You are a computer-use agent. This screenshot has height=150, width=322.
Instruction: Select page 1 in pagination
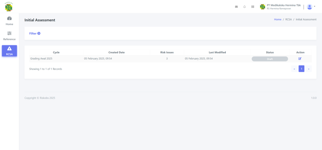click(302, 69)
